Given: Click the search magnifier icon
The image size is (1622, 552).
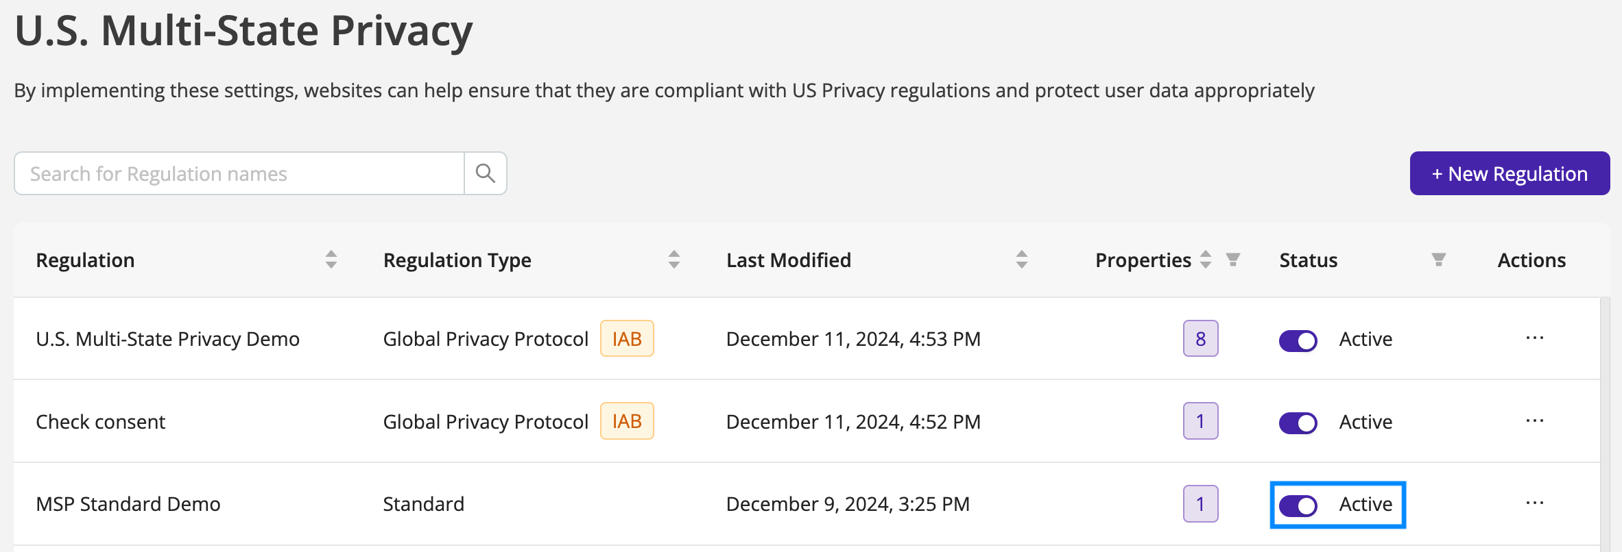Looking at the screenshot, I should [x=486, y=173].
